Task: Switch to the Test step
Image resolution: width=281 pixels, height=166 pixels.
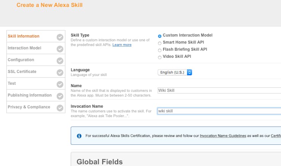Action: pyautogui.click(x=36, y=84)
